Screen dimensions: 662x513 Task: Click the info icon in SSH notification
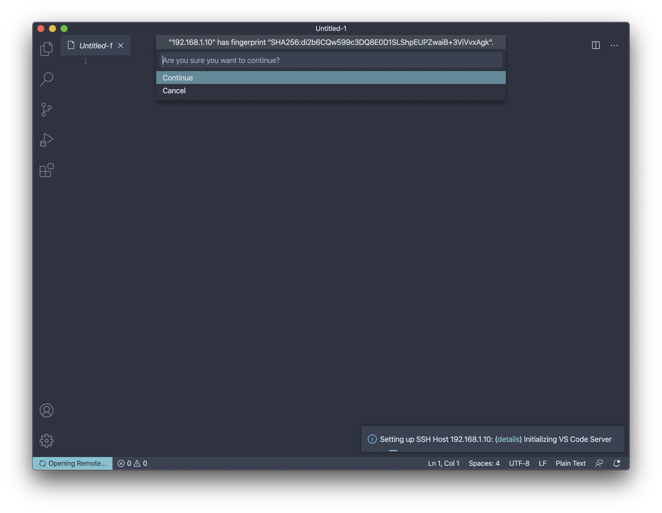pyautogui.click(x=372, y=439)
